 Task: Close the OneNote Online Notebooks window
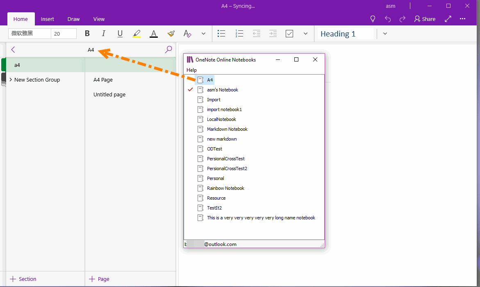(315, 59)
